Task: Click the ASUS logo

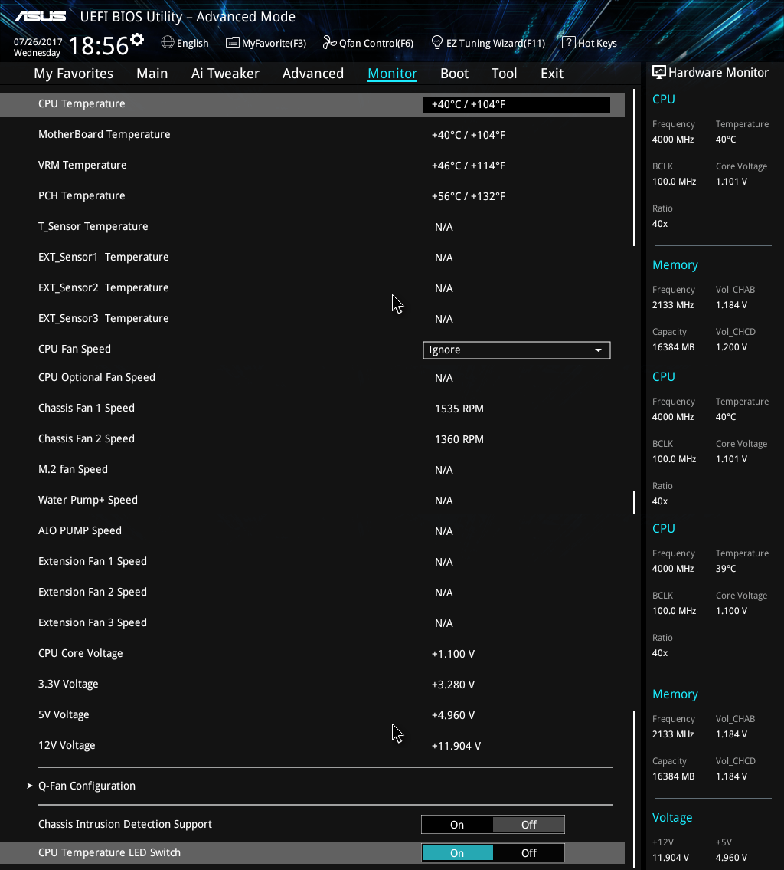Action: (x=40, y=16)
